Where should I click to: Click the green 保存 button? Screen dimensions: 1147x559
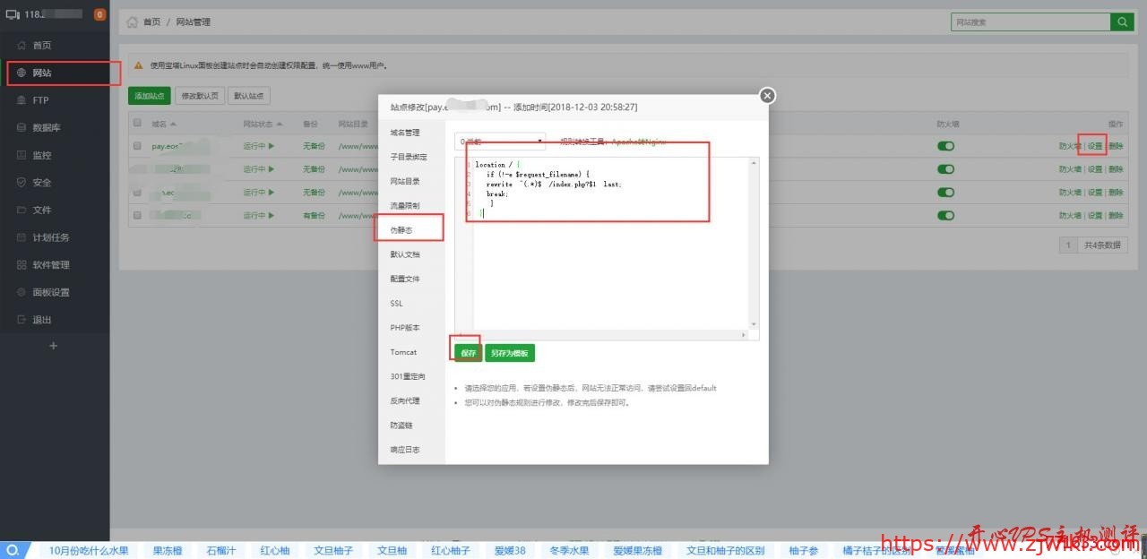tap(468, 353)
